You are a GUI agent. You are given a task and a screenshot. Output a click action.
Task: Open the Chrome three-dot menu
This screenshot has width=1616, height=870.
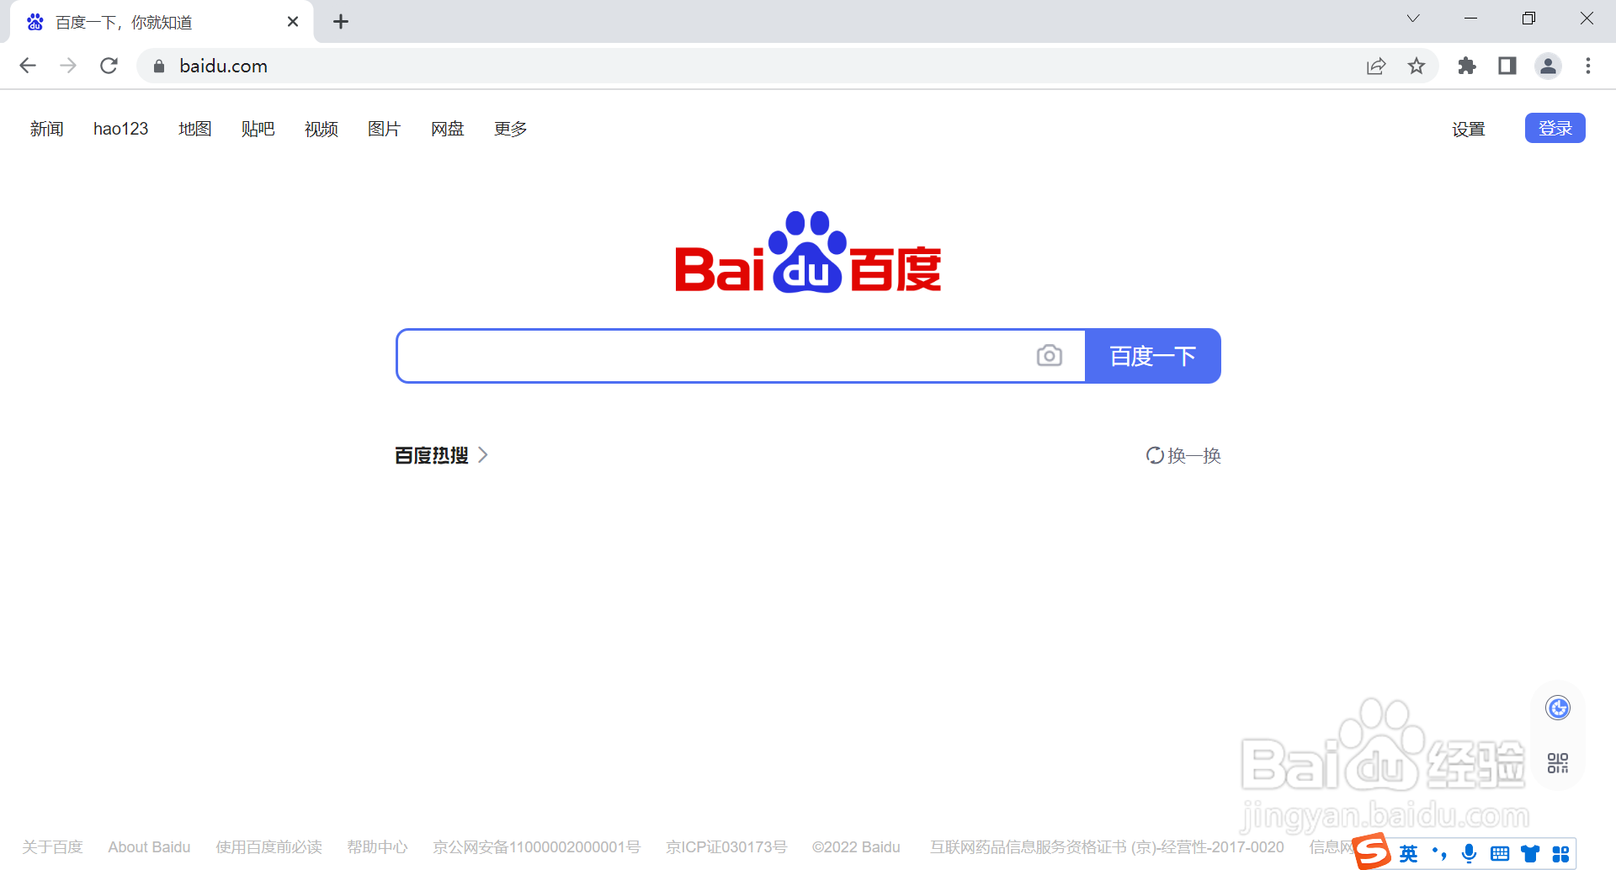1588,66
